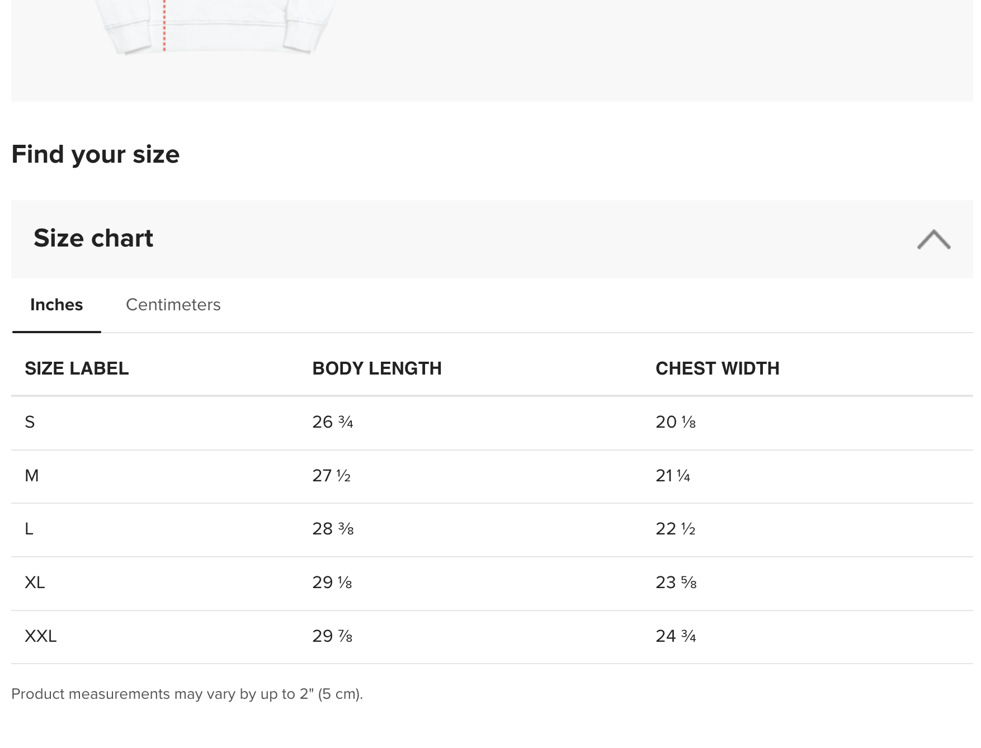Select the XL size row label
The image size is (981, 748).
click(x=35, y=583)
